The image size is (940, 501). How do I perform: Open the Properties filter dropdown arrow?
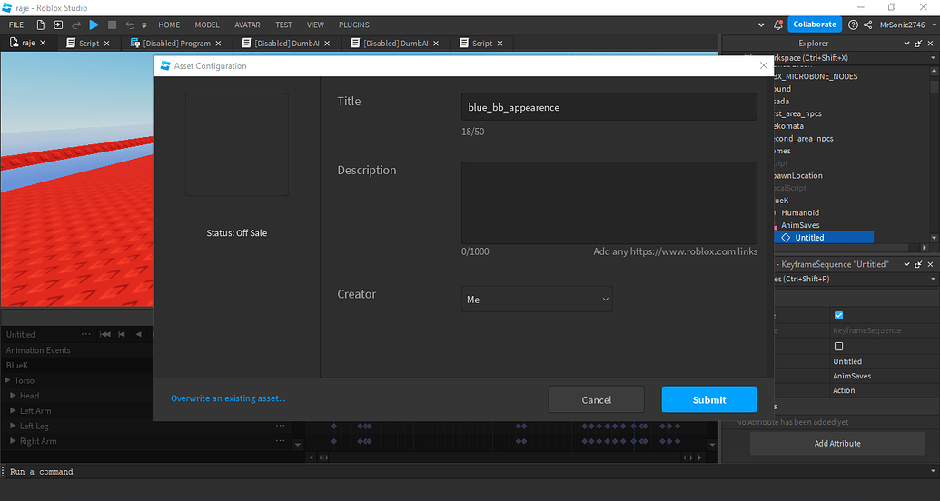point(933,280)
